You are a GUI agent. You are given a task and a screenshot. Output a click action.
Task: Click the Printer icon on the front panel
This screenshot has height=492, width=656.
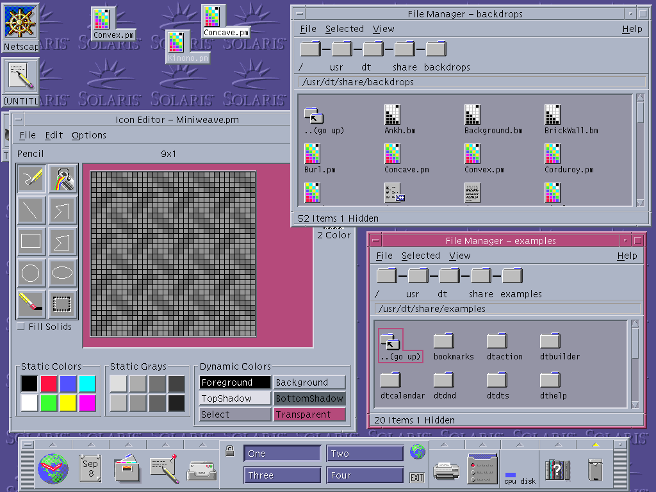coord(446,470)
